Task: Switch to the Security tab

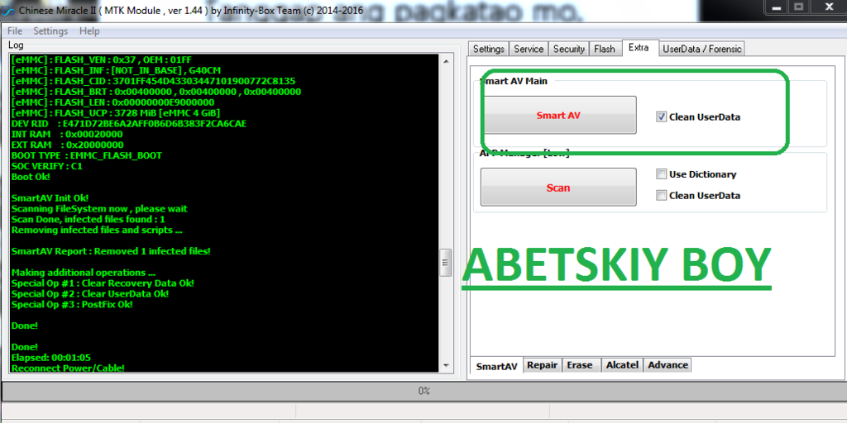Action: point(568,49)
